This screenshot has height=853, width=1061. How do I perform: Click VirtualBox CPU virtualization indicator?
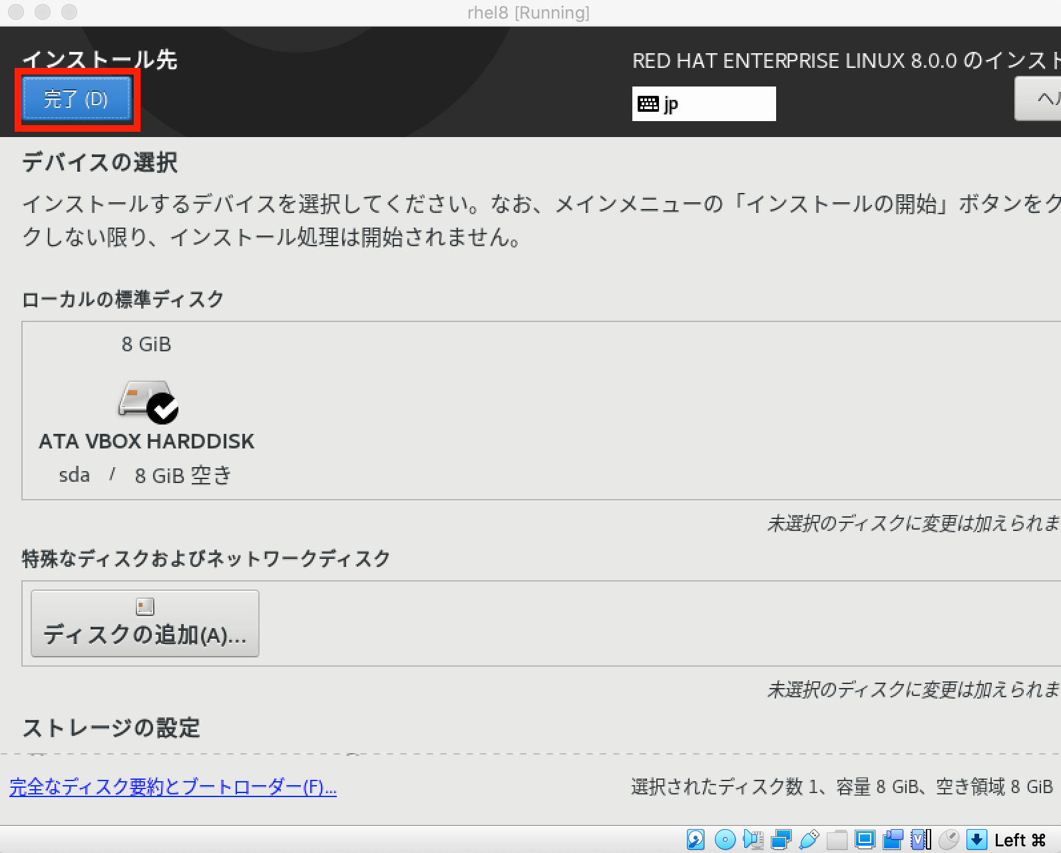point(921,840)
